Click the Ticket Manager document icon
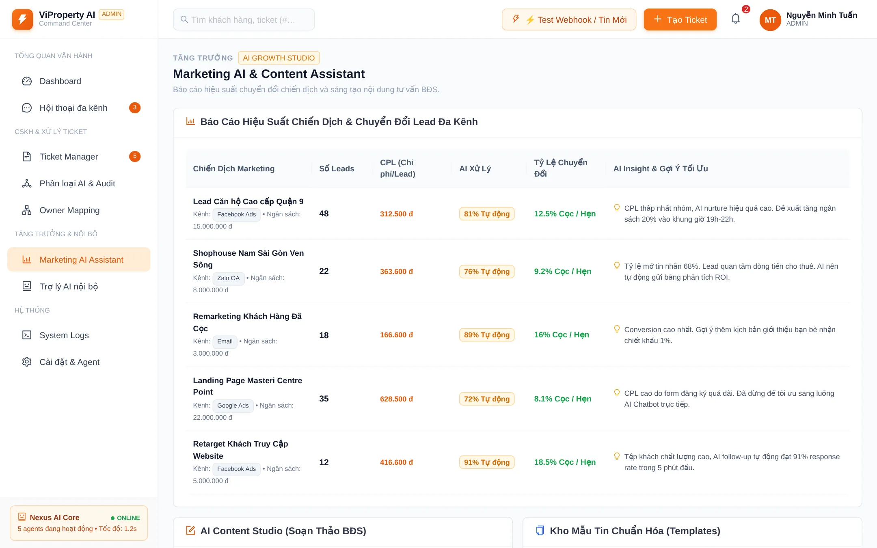Viewport: 877px width, 548px height. [27, 157]
